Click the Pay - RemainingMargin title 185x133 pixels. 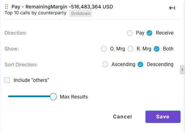pyautogui.click(x=62, y=7)
